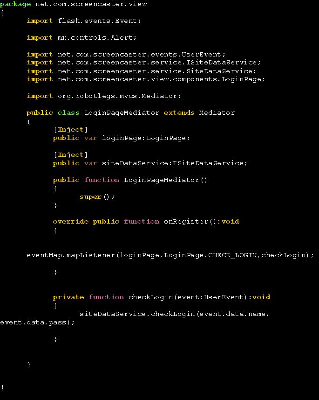The width and height of the screenshot is (319, 400).
Task: Select the 'service.SiteDataService;' import line
Action: (x=141, y=71)
